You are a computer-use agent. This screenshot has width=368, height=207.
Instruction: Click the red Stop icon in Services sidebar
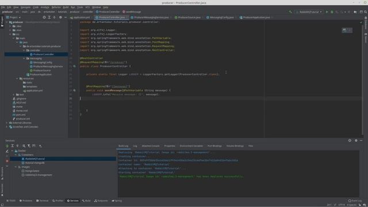pyautogui.click(x=7, y=161)
